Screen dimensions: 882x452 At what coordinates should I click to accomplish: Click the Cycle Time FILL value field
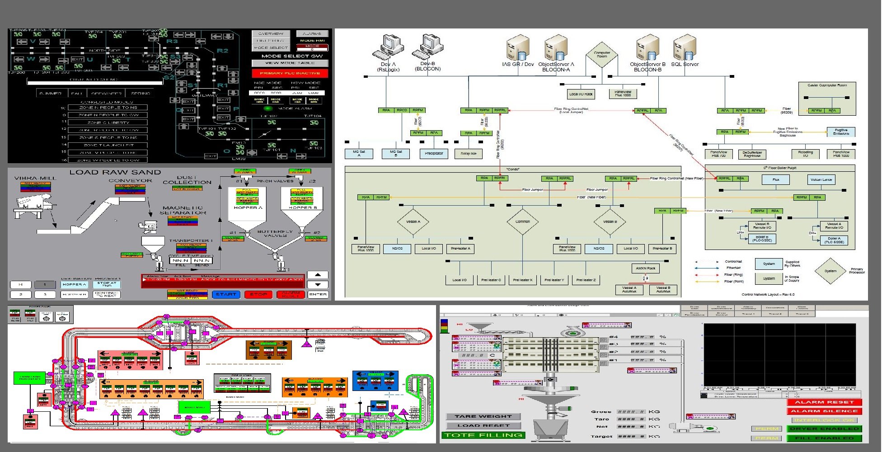180,260
